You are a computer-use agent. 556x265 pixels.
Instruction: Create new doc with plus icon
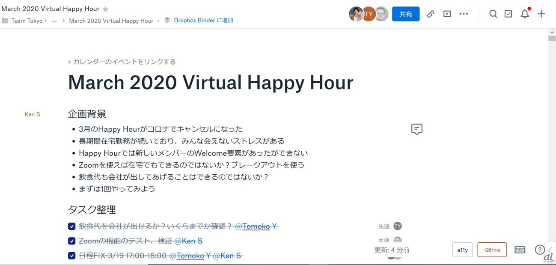541,14
